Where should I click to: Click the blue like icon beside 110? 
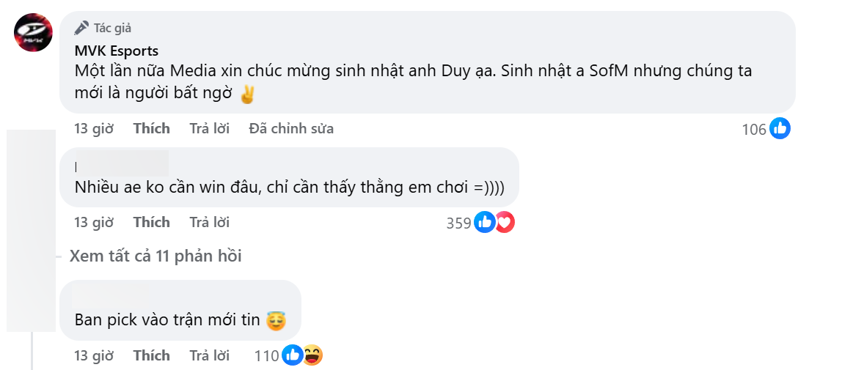click(292, 355)
